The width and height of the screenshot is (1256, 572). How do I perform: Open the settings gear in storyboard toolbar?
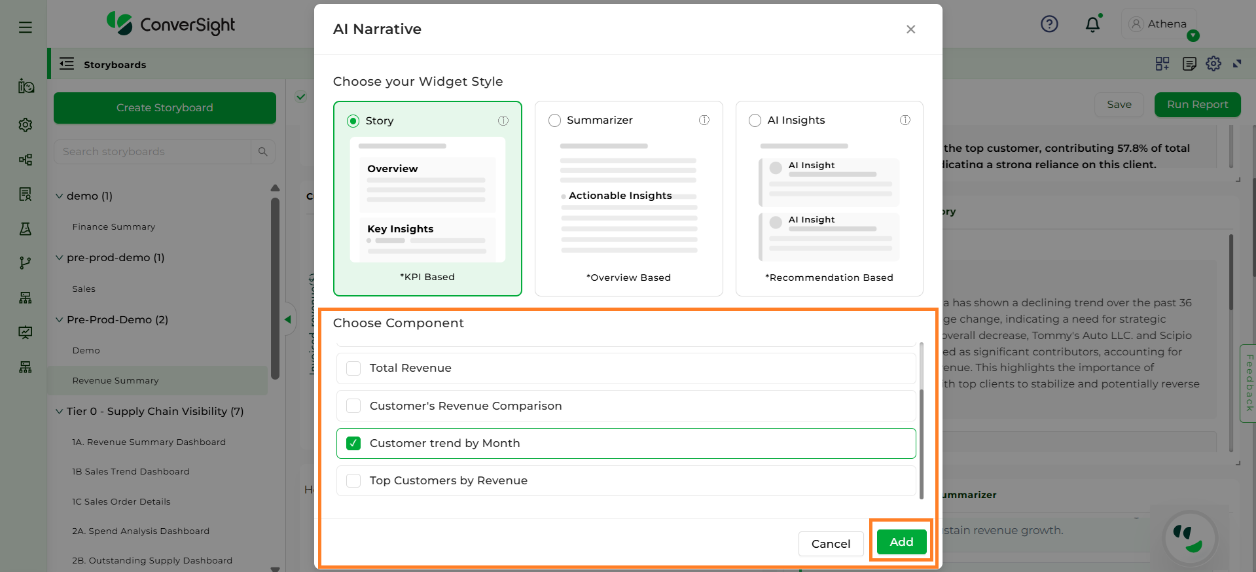(x=1213, y=63)
